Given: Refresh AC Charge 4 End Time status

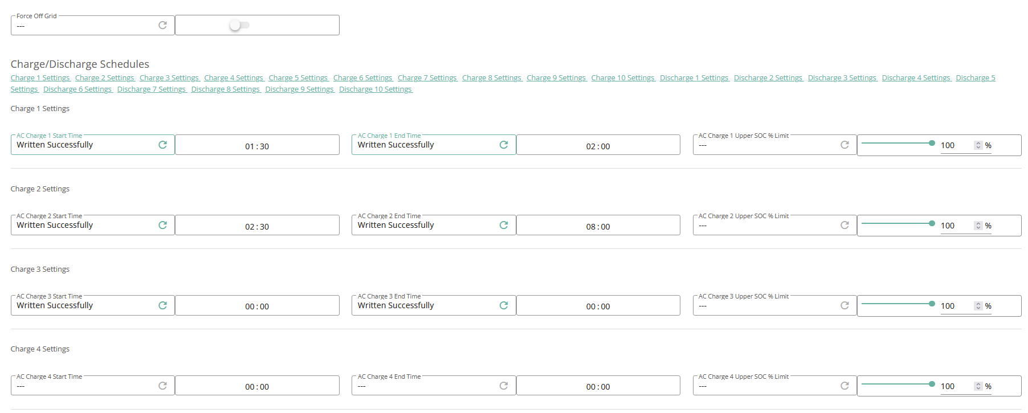Looking at the screenshot, I should click(x=504, y=386).
